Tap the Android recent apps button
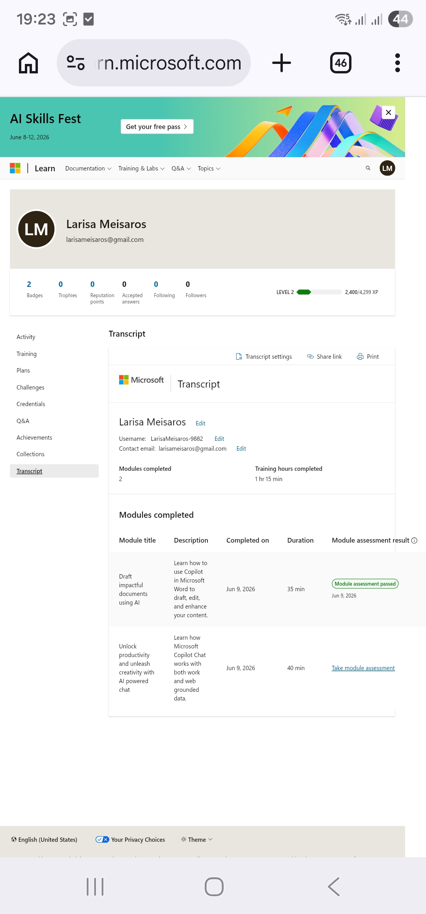 (95, 887)
